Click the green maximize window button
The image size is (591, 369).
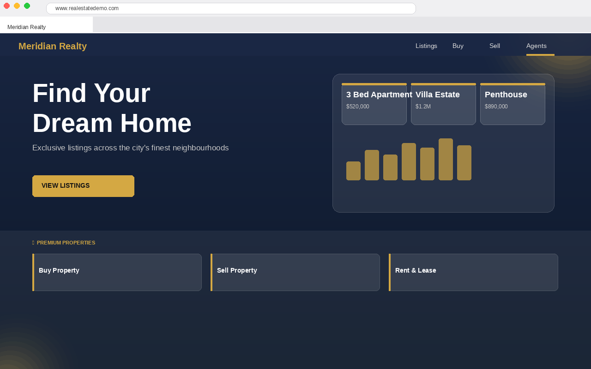pos(27,6)
